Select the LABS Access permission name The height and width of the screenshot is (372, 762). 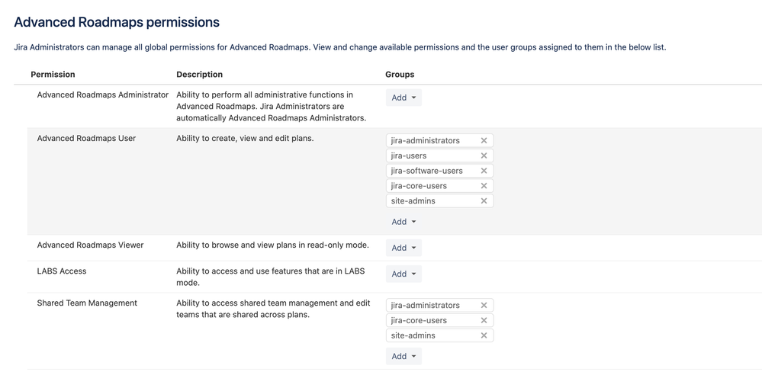coord(62,271)
